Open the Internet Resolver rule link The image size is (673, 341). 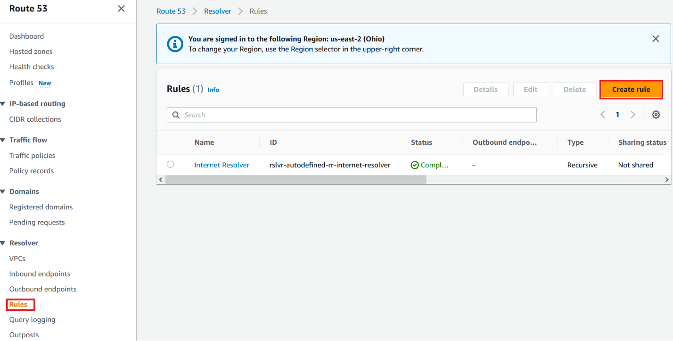coord(222,165)
